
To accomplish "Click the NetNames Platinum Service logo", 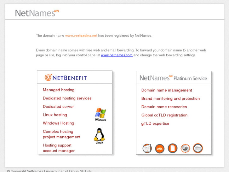I will (x=173, y=78).
